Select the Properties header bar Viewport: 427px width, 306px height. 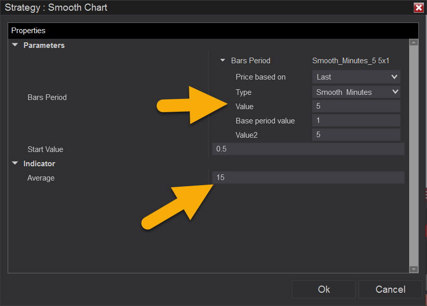(213, 31)
